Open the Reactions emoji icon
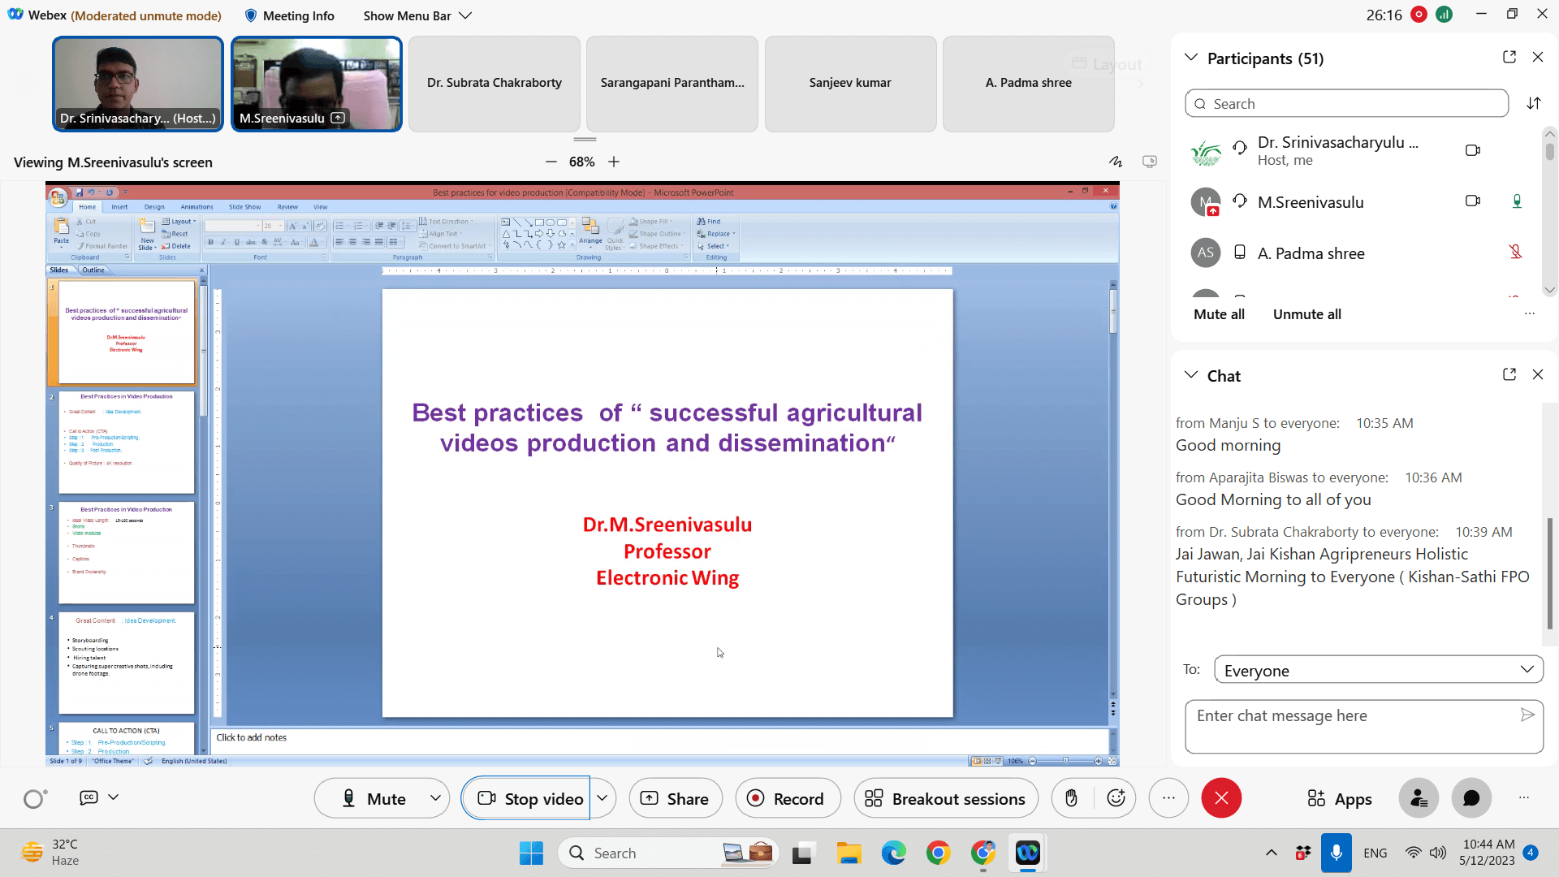Viewport: 1559px width, 877px height. [x=1116, y=798]
